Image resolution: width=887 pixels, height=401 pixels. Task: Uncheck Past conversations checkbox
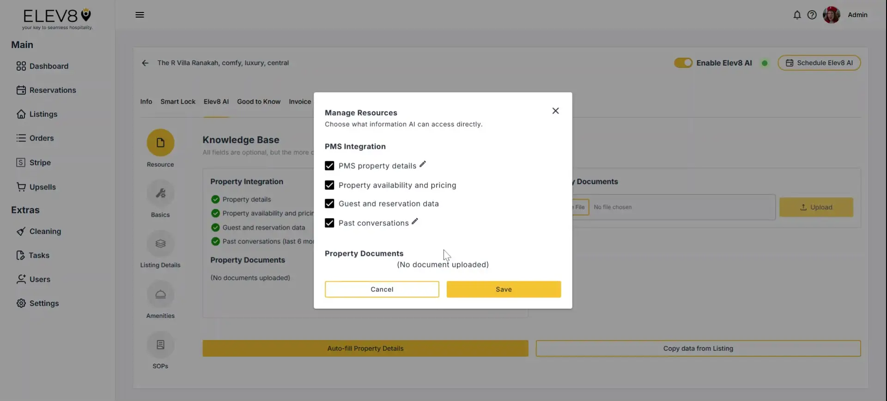tap(329, 223)
